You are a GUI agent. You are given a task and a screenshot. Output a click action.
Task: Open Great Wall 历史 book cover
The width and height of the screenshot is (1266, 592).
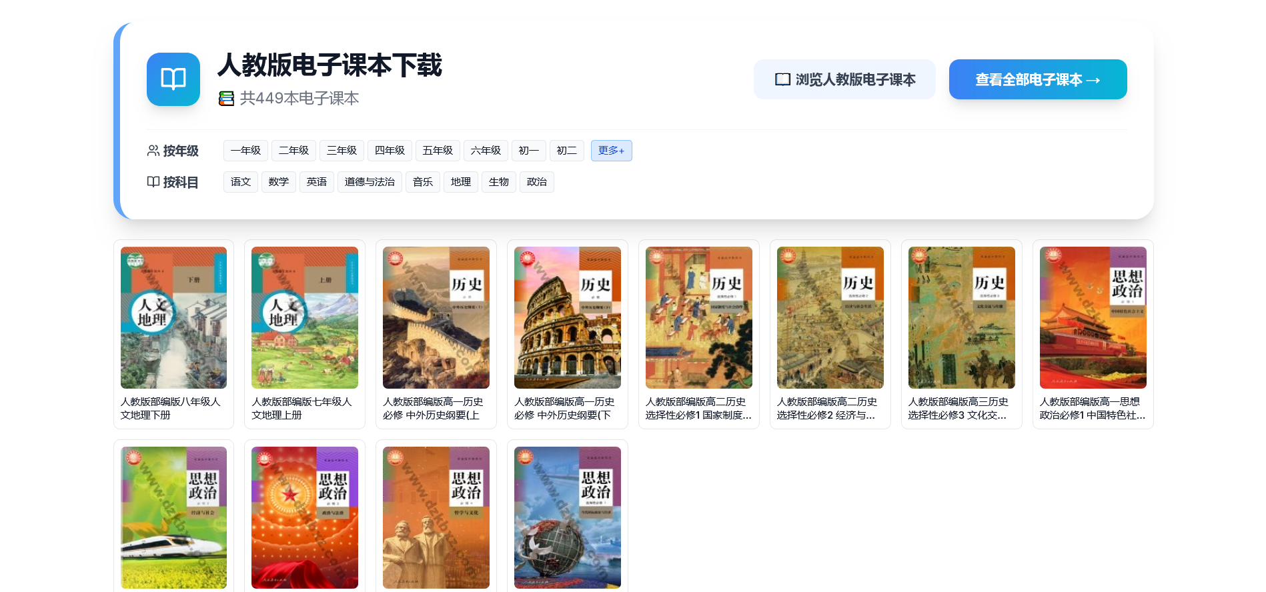(436, 317)
